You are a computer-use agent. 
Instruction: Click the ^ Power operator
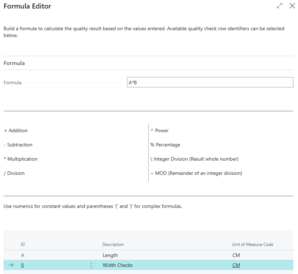point(160,130)
